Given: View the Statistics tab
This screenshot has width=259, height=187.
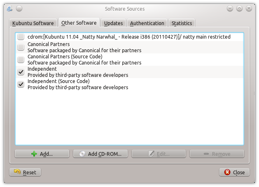Looking at the screenshot, I should coord(182,23).
